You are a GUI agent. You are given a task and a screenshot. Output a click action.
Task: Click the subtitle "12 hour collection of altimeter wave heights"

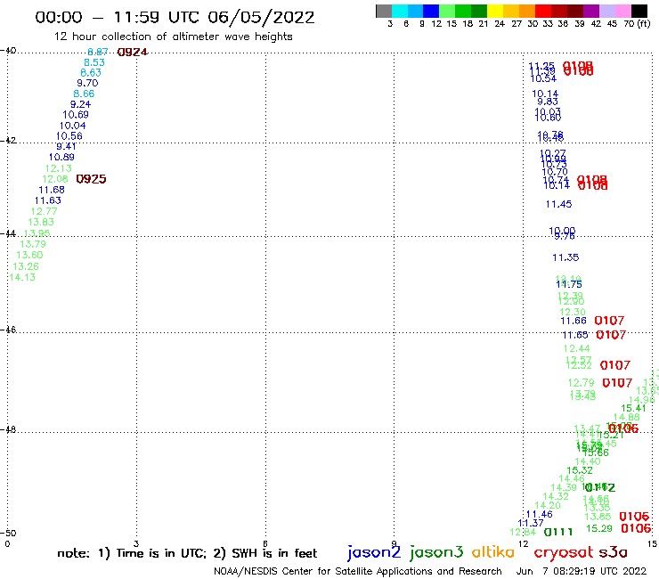tap(173, 37)
